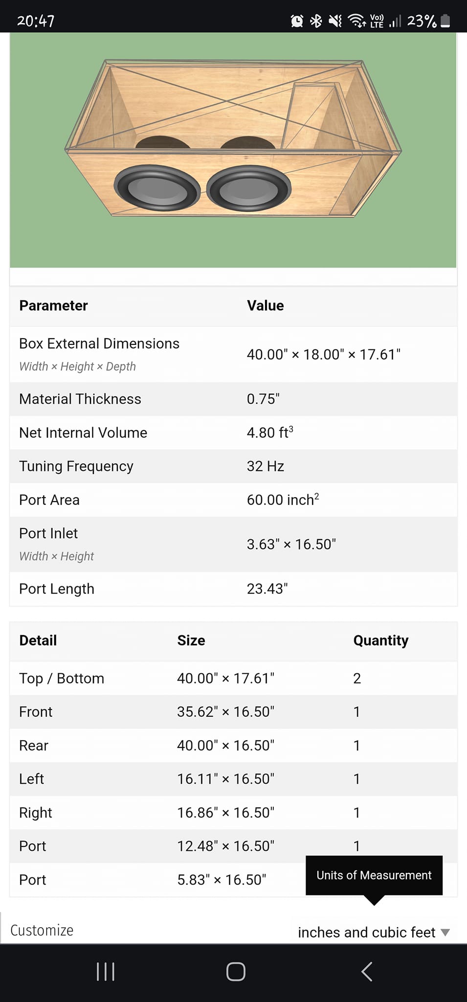Tap the Android back navigation icon
The width and height of the screenshot is (467, 1002).
coord(367,972)
